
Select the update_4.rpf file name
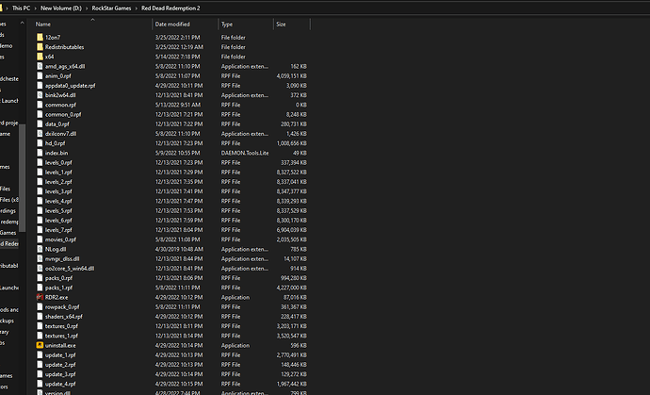[x=60, y=384]
